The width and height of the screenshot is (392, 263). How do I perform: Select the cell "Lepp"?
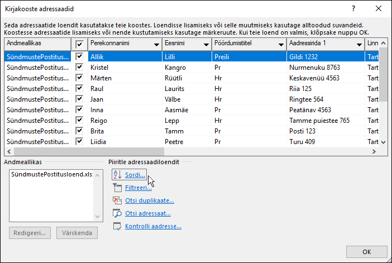point(187,121)
